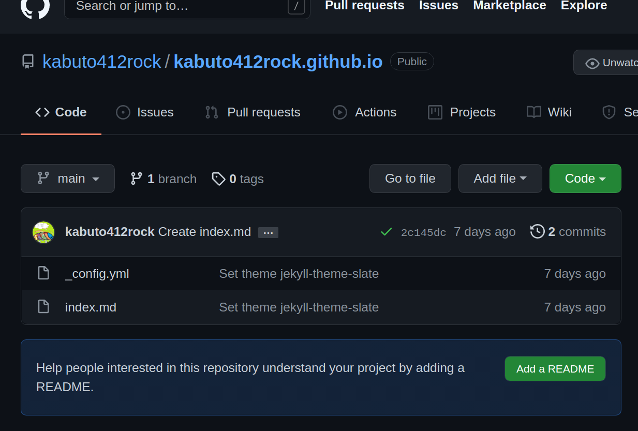Click the tag icon for tags
Viewport: 638px width, 431px height.
point(218,179)
